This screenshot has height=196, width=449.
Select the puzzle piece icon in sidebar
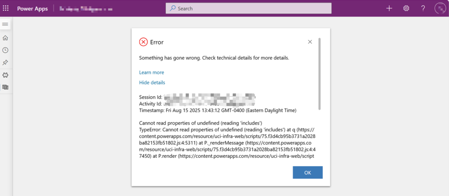coord(5,75)
